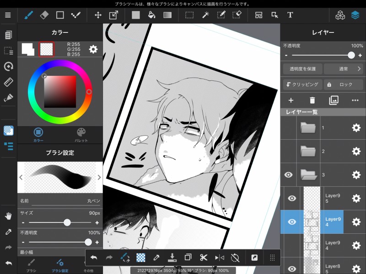Click the scissors cut icon in bottom toolbar
Viewport: 366px width, 274px height.
click(204, 258)
